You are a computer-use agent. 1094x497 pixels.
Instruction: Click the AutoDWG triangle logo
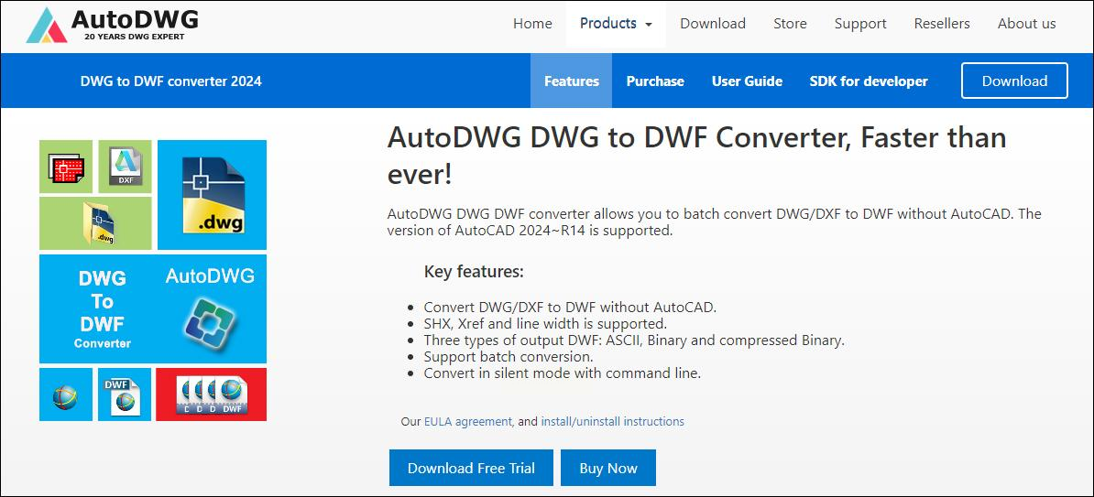tap(47, 25)
